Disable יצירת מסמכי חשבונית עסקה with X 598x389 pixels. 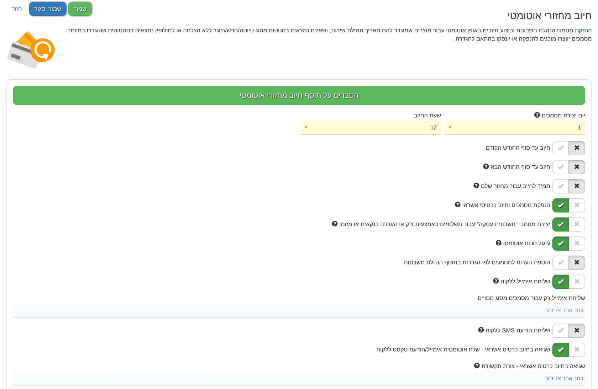[577, 224]
